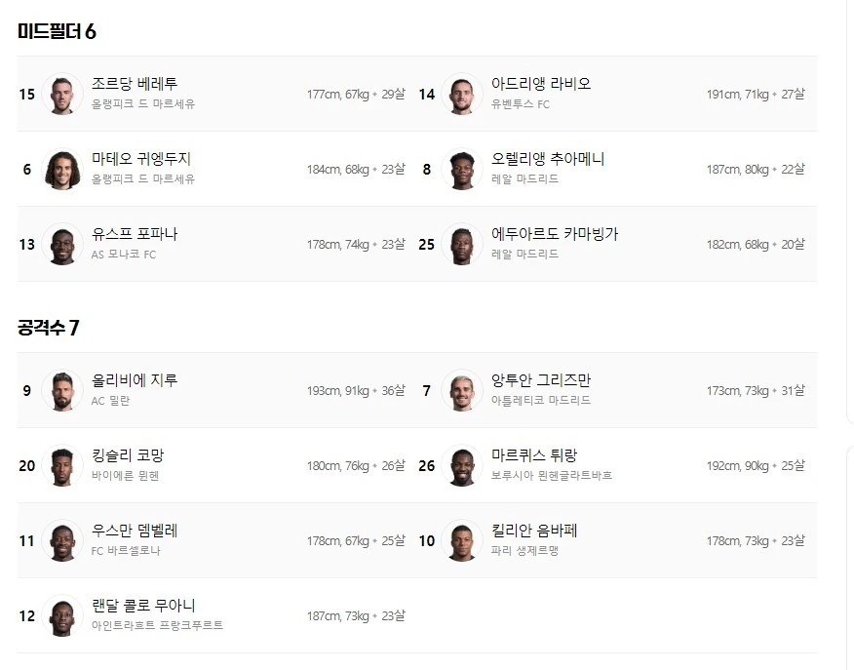Click 앙투안 그리즈만's player photo

[x=462, y=391]
